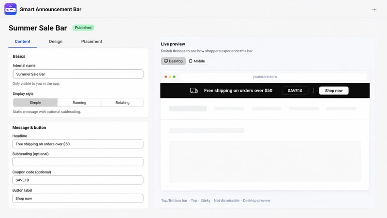The width and height of the screenshot is (387, 218).
Task: Click the green browser dot in preview
Action: click(x=174, y=77)
